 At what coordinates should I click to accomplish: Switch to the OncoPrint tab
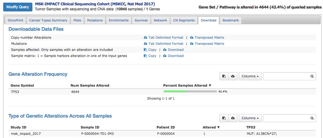tap(15, 20)
